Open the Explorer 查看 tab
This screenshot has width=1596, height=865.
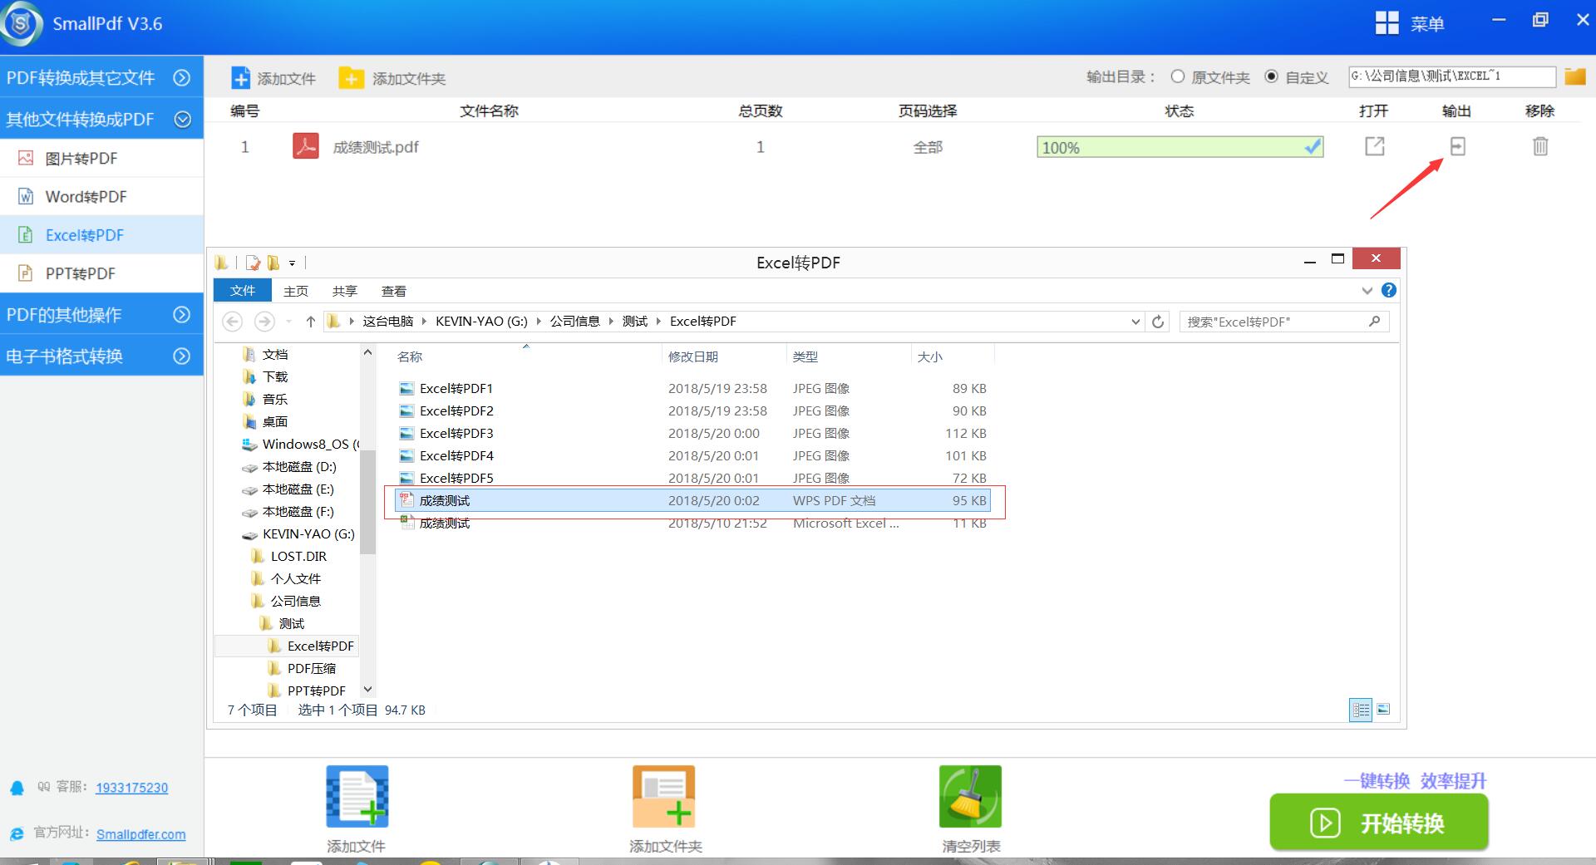pos(394,291)
